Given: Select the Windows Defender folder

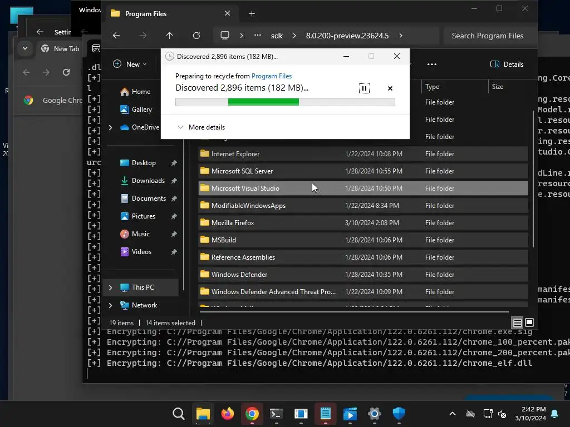Looking at the screenshot, I should tap(363, 275).
